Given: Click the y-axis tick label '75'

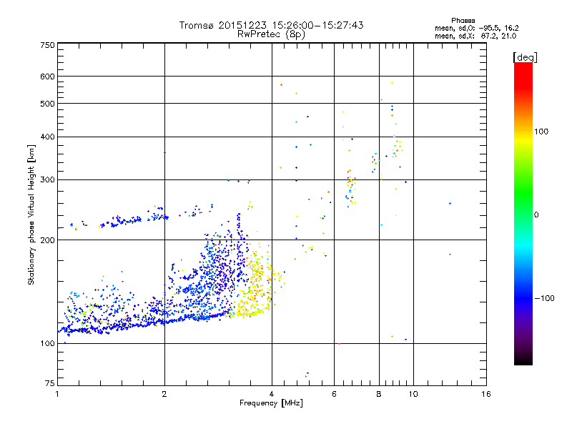Looking at the screenshot, I should (x=50, y=383).
